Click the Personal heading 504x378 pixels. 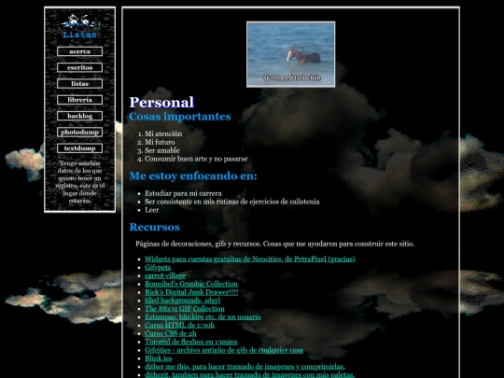point(161,103)
